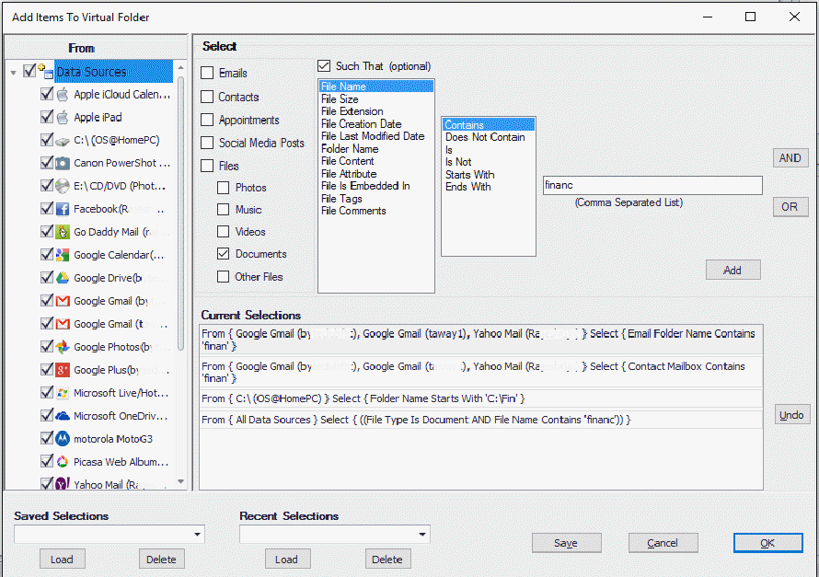Click the Google Calendar icon

[x=63, y=255]
